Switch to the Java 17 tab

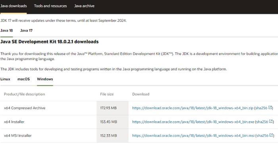(26, 31)
